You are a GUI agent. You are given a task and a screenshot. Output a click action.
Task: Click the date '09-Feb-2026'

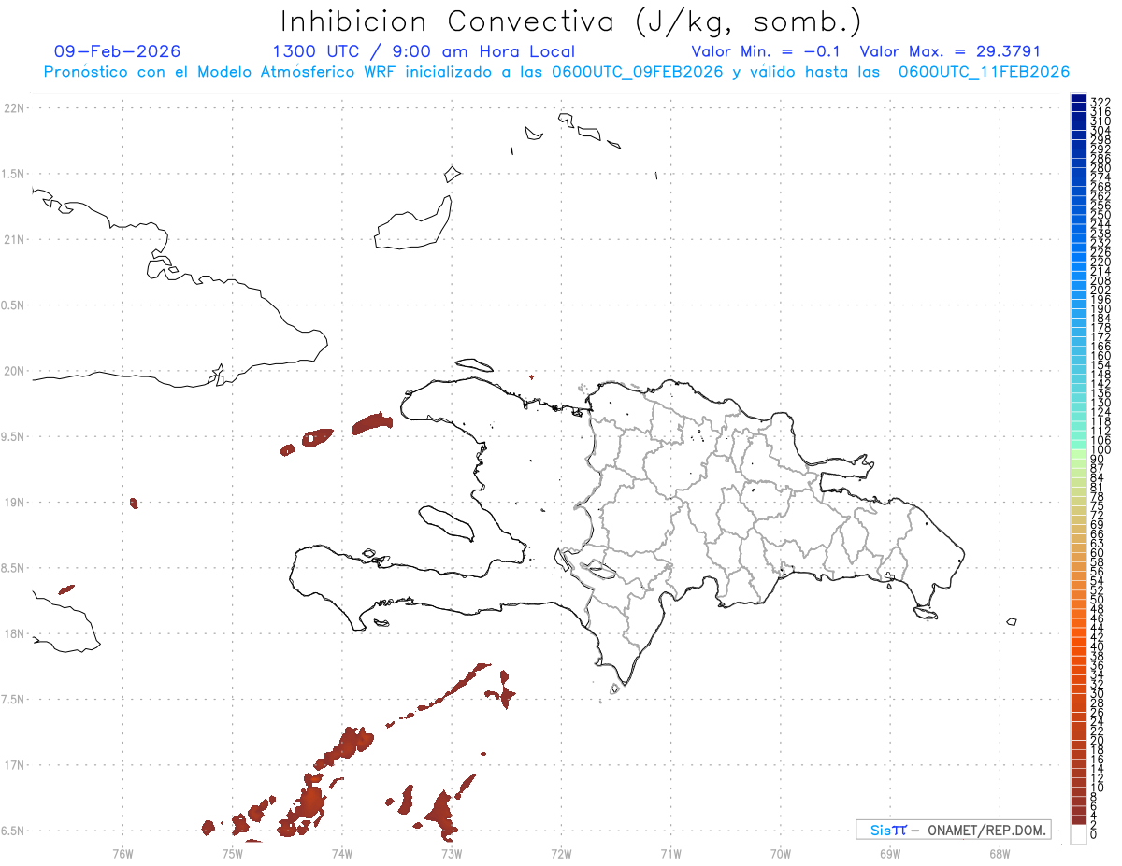tap(118, 51)
